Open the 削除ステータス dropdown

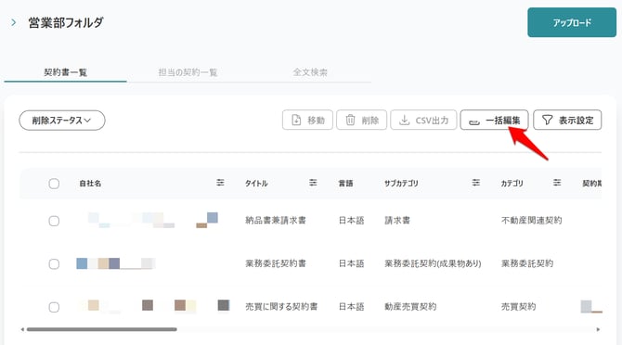62,120
